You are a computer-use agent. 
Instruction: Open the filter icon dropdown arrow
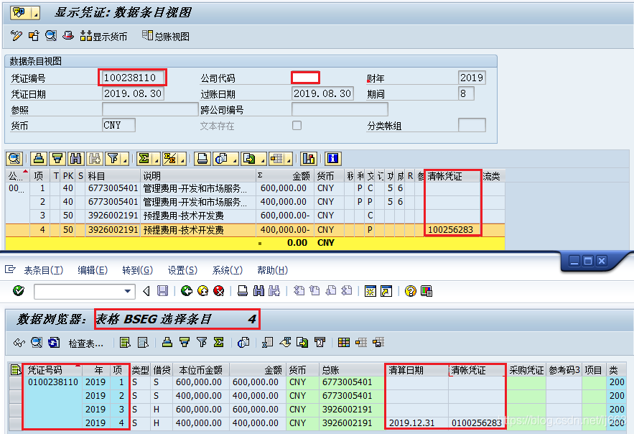point(125,160)
